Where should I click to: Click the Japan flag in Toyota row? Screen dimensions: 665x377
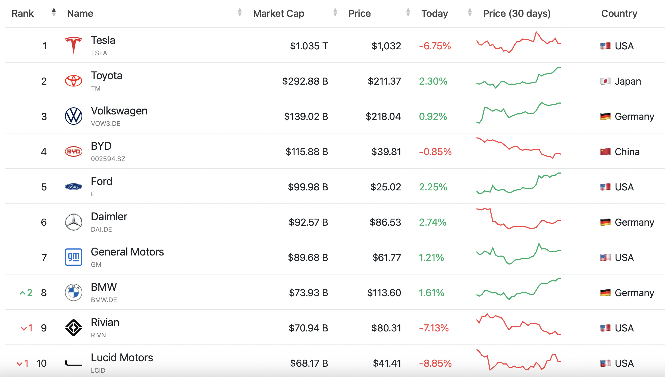(x=606, y=81)
